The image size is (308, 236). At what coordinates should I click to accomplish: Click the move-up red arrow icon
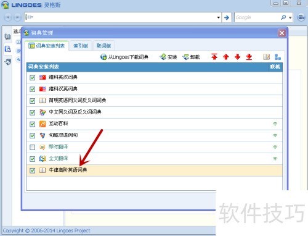pyautogui.click(x=226, y=57)
